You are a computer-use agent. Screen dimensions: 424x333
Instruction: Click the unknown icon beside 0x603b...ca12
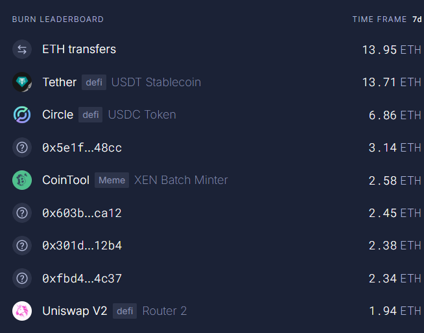(22, 212)
